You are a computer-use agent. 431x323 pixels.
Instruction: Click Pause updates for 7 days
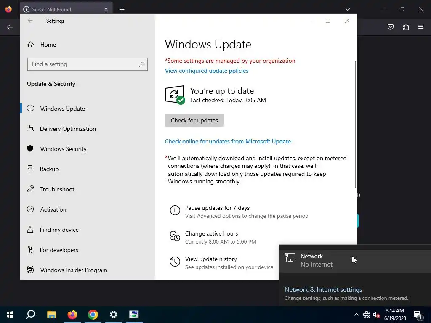[x=218, y=208]
